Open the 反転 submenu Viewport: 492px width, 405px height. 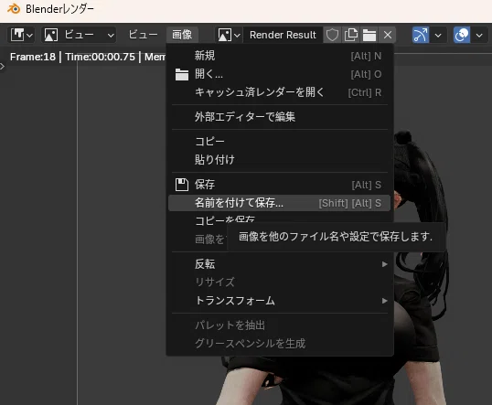tap(279, 264)
